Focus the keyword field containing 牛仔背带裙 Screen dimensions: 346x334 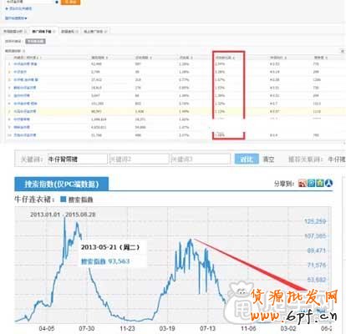click(78, 159)
